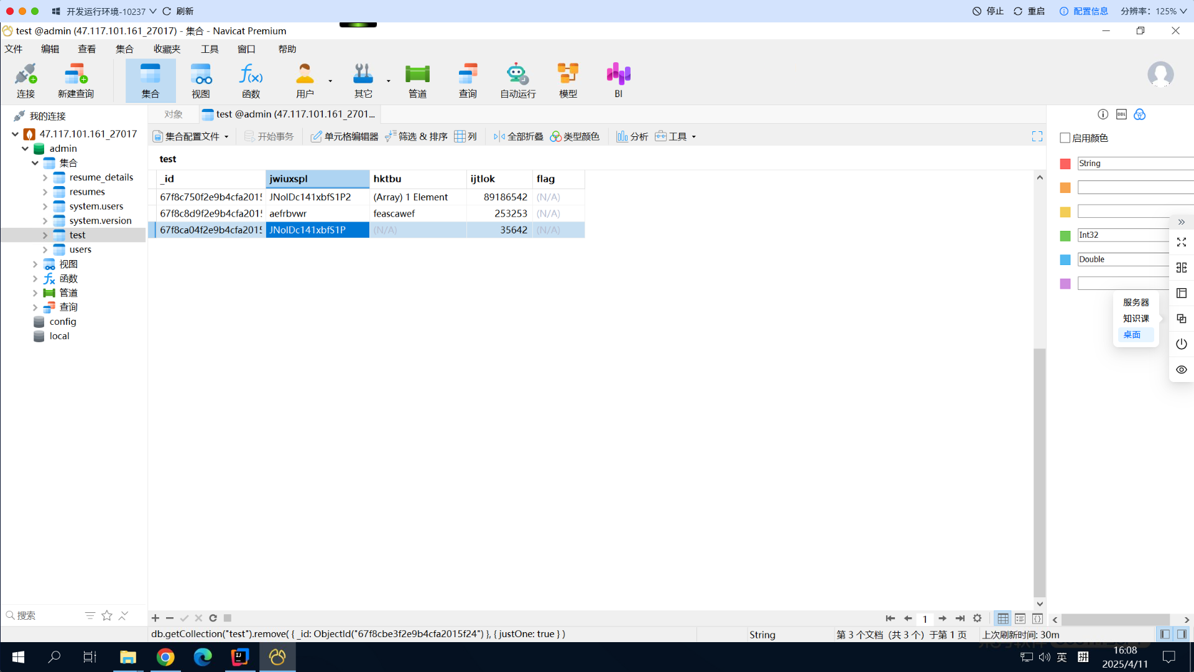Open the 文件 menu
1194x672 pixels.
click(x=14, y=49)
